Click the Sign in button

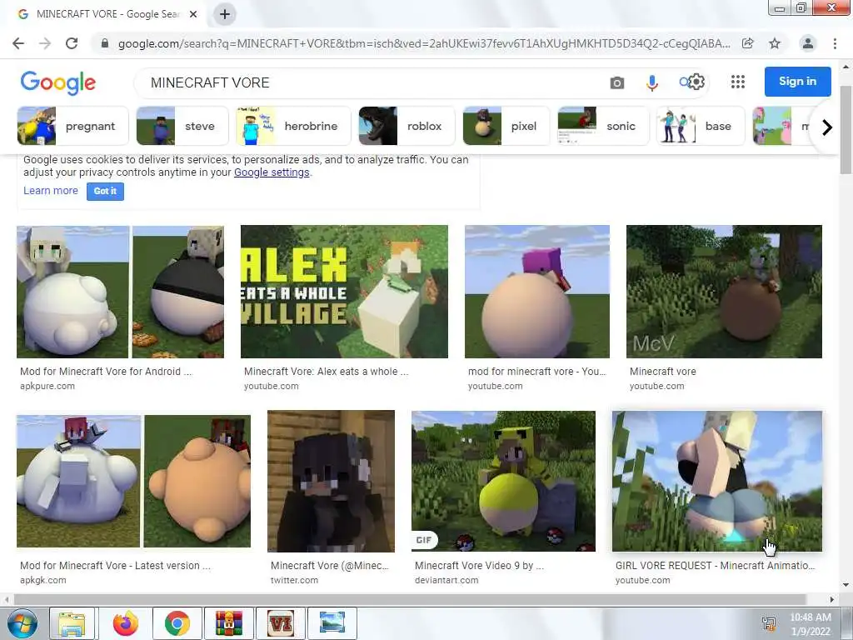tap(797, 82)
